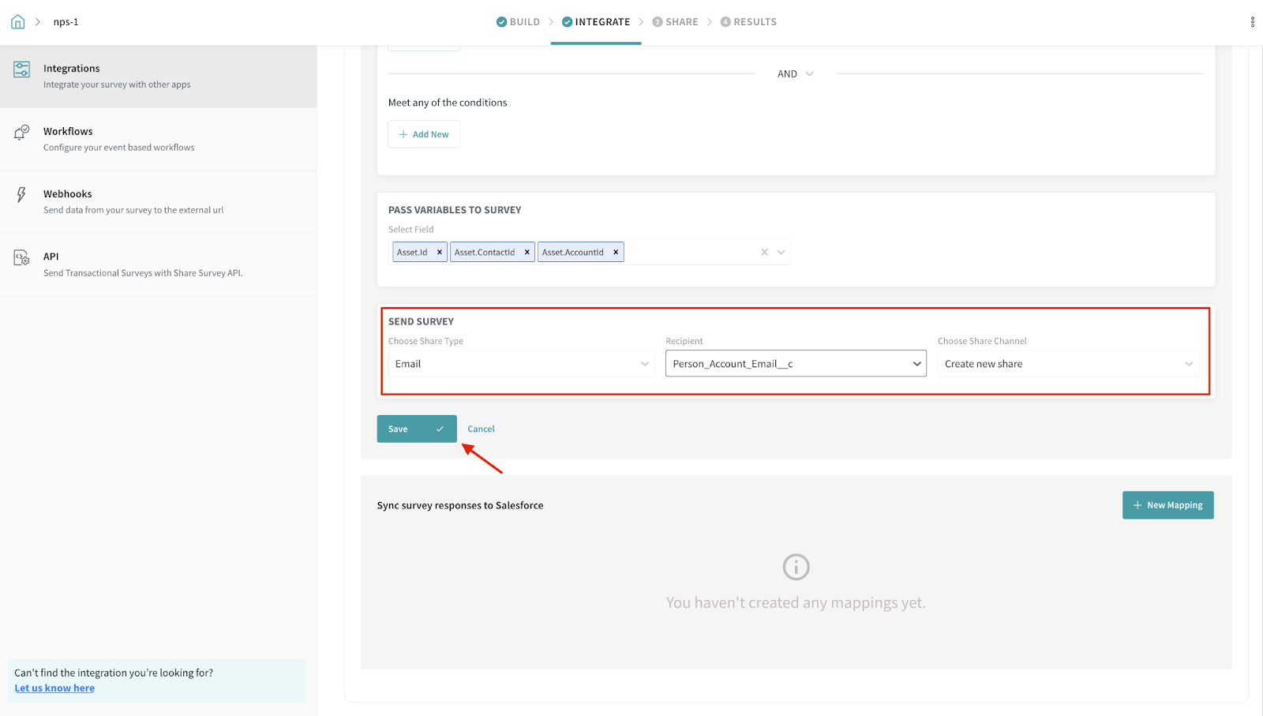
Task: Click the home icon in the breadcrumb
Action: [17, 22]
